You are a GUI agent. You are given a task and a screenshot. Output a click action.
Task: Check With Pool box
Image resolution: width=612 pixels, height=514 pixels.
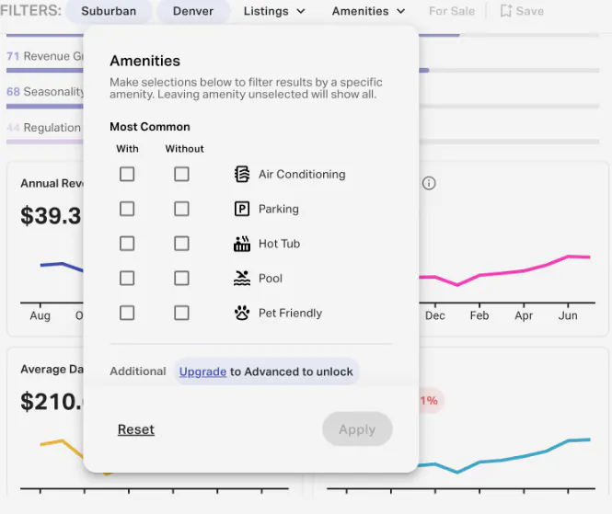click(x=127, y=279)
